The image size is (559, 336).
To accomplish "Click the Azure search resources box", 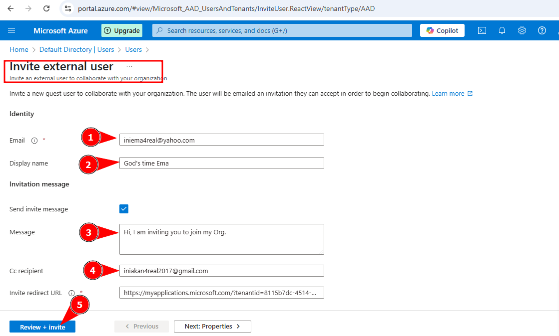I will point(282,30).
